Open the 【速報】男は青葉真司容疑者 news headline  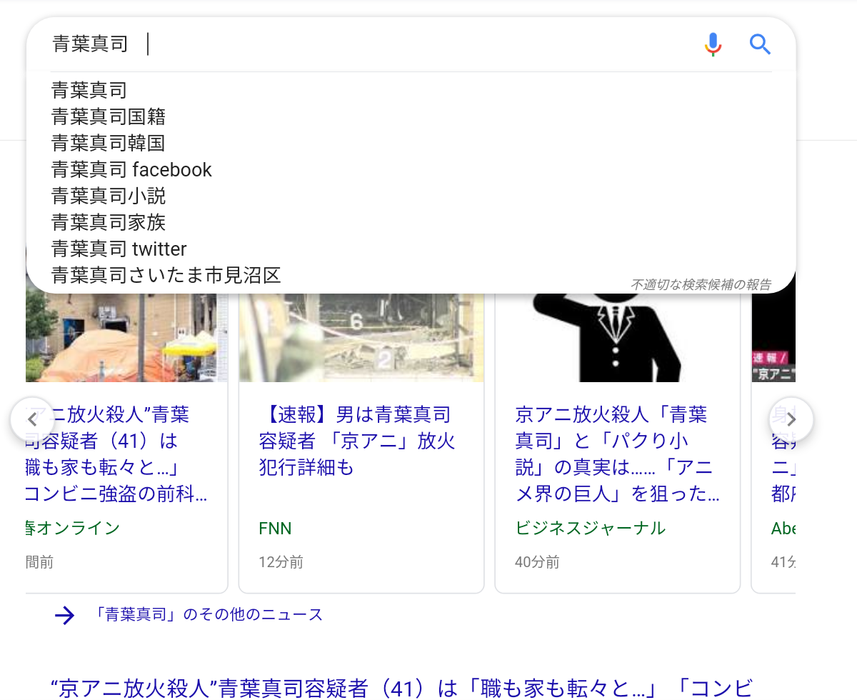(356, 441)
